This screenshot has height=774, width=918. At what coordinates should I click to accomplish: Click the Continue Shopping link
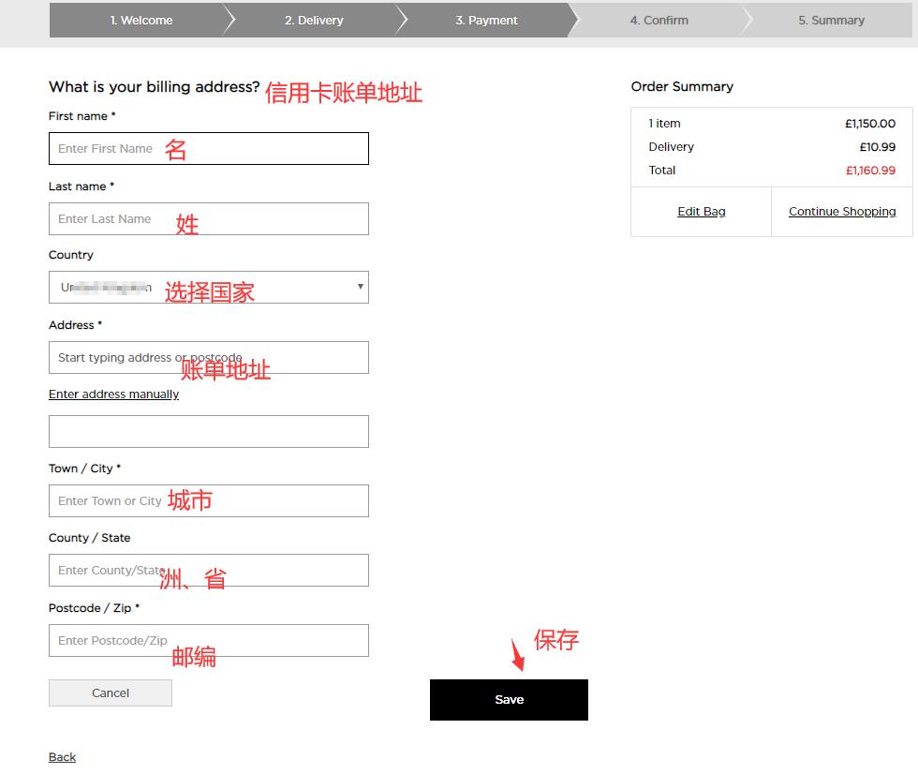[x=842, y=212]
